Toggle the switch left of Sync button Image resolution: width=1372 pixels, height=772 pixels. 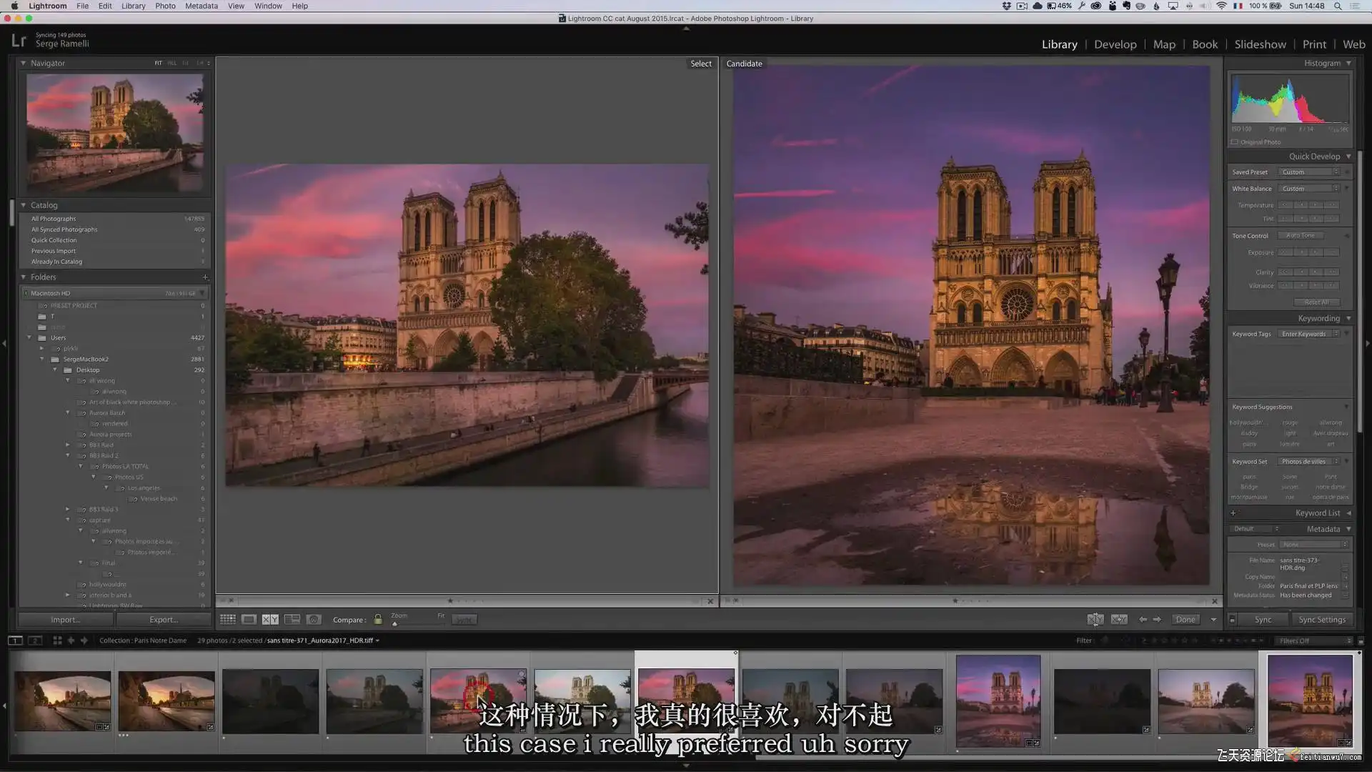coord(1232,620)
